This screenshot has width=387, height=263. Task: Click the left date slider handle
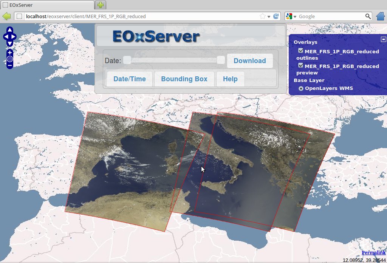[x=127, y=60]
